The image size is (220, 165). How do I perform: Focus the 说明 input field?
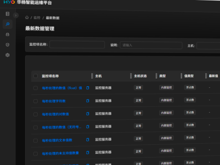[x=151, y=45]
